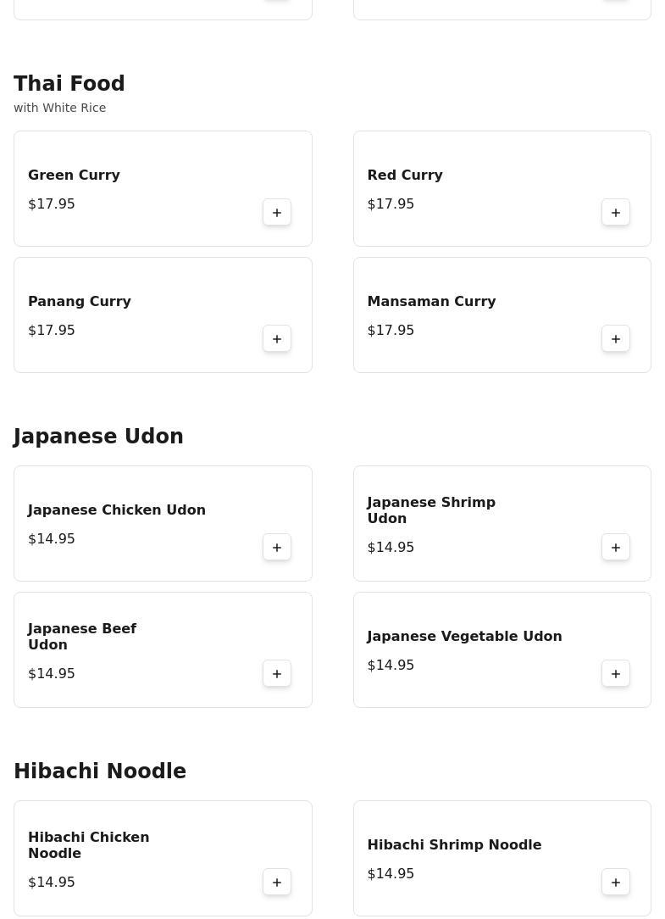This screenshot has width=665, height=919.
Task: Open the Hibachi Shrimp Noodle item name
Action: (x=454, y=844)
